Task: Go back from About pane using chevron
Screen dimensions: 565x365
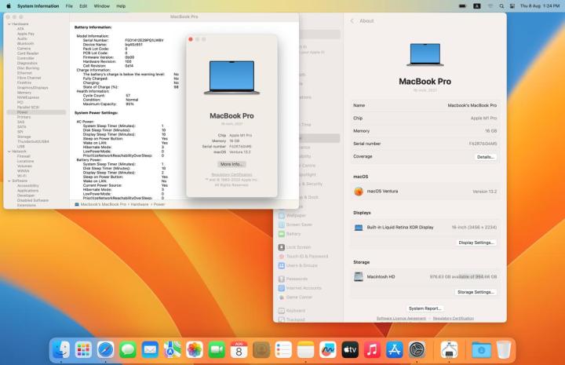Action: 352,21
